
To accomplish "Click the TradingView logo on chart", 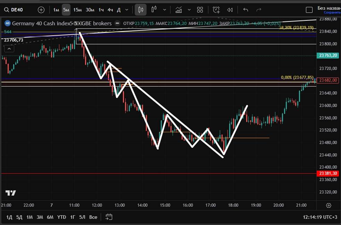I will [x=10, y=193].
